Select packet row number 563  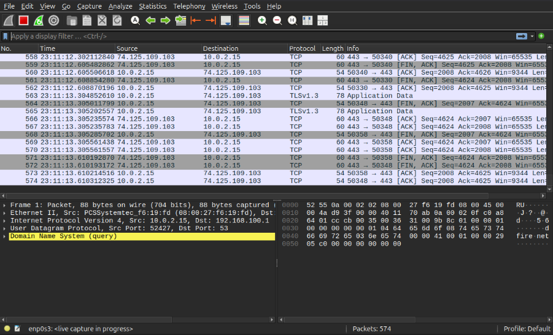click(273, 96)
